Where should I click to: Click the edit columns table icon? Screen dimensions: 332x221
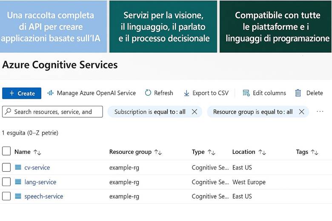(x=246, y=93)
